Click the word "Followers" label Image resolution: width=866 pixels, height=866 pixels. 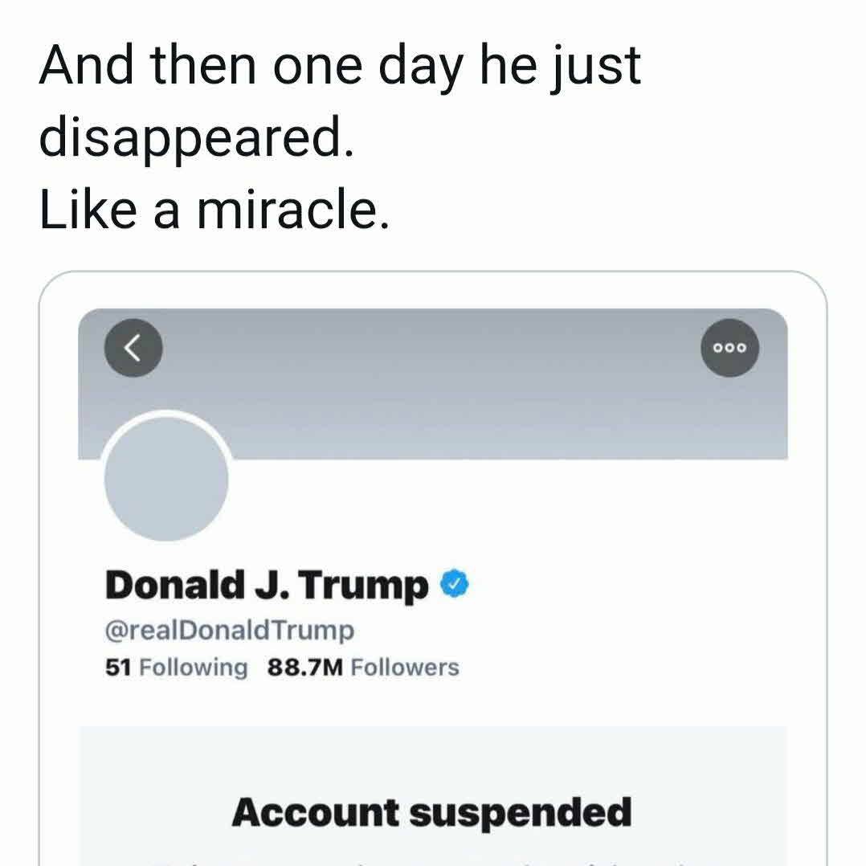coord(406,668)
